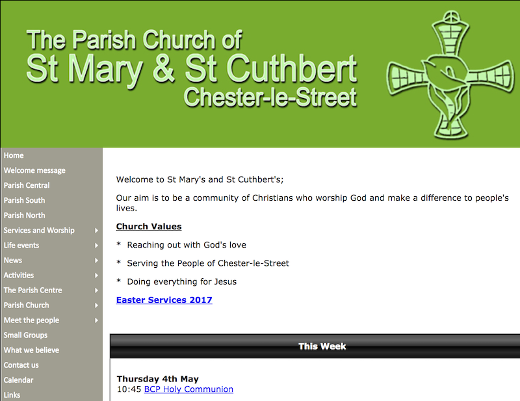This screenshot has width=520, height=401.
Task: Open the BCP Holy Communion event link
Action: pyautogui.click(x=188, y=389)
